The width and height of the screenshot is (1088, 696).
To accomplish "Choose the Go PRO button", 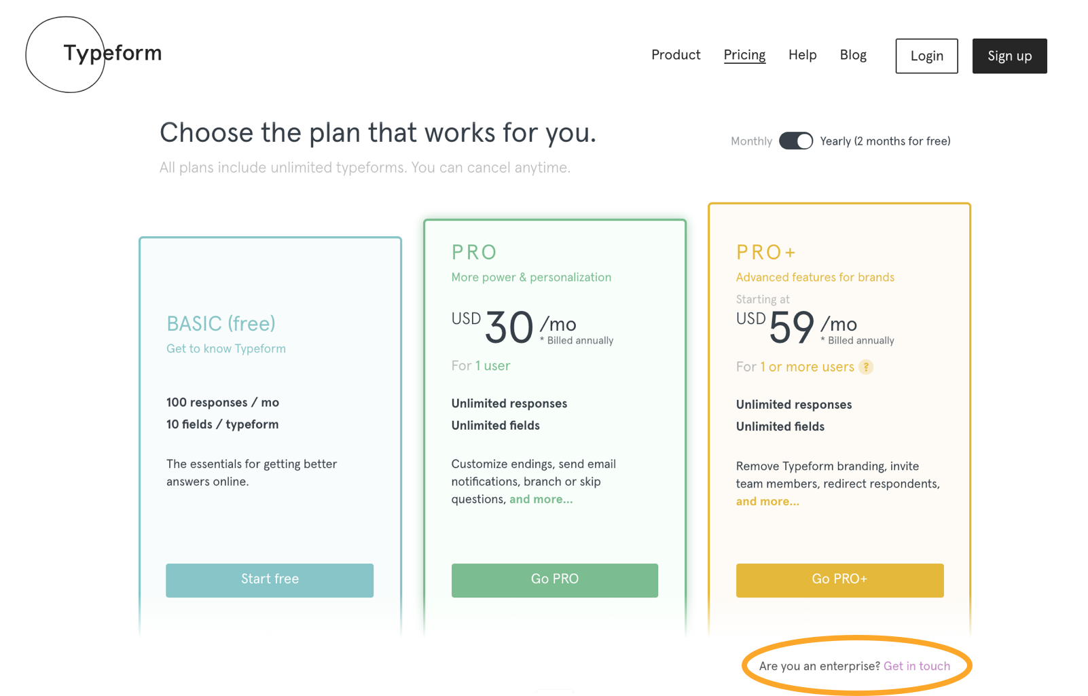I will click(x=555, y=580).
